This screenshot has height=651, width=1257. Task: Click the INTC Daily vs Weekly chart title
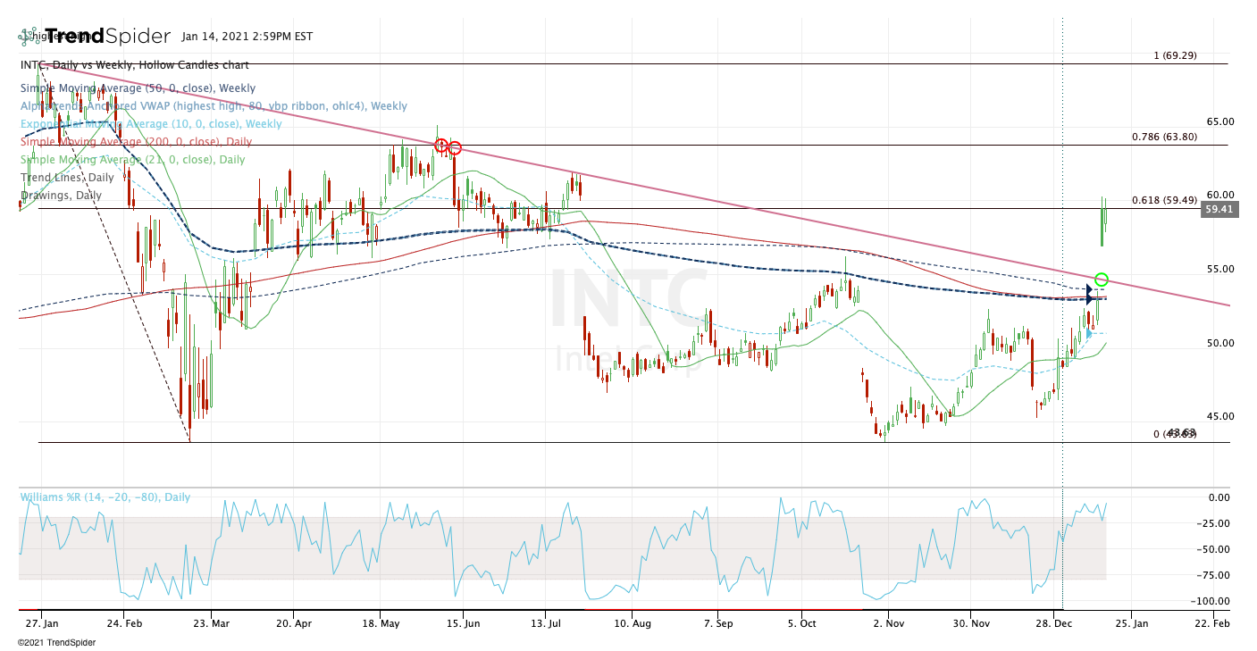click(135, 65)
